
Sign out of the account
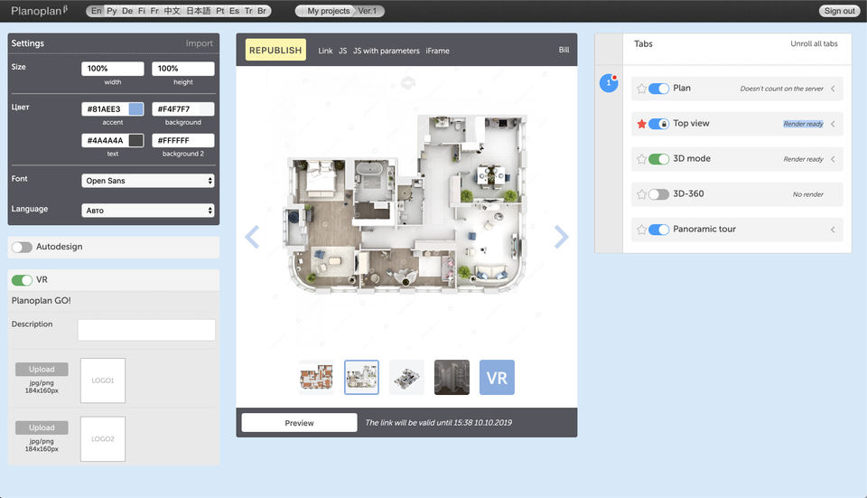pyautogui.click(x=839, y=11)
